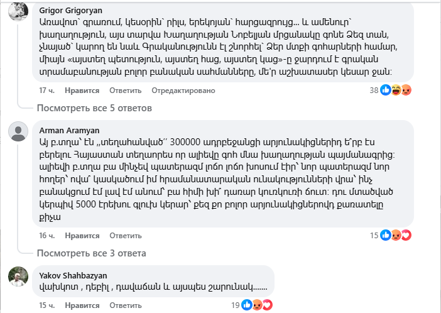This screenshot has width=441, height=313.
Task: Click the angry emoji on Arman Aramyan's comment
Action: [397, 235]
